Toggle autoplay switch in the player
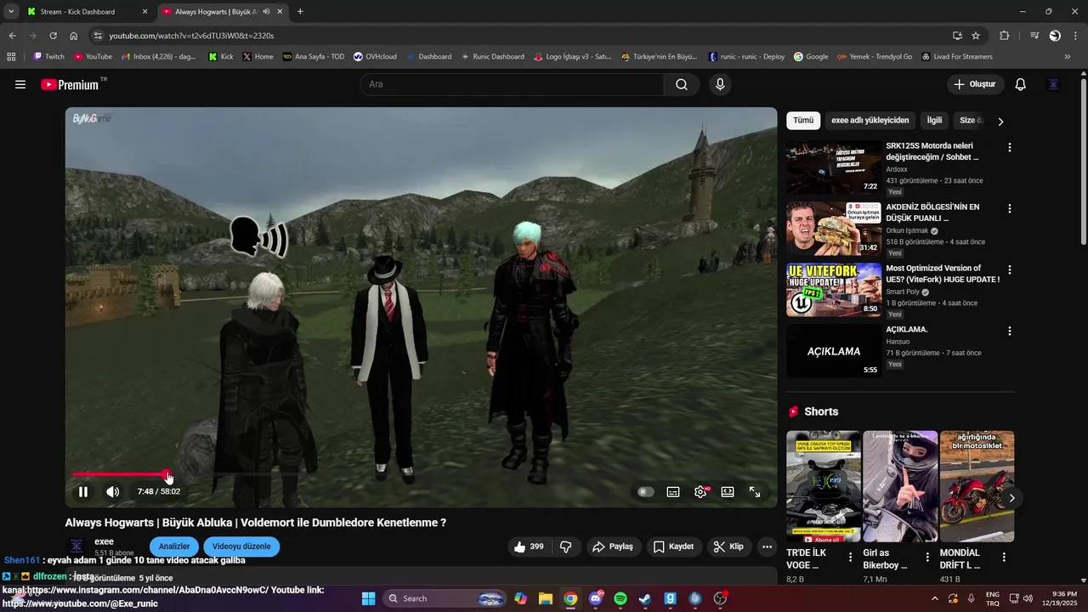The image size is (1088, 612). tap(646, 491)
